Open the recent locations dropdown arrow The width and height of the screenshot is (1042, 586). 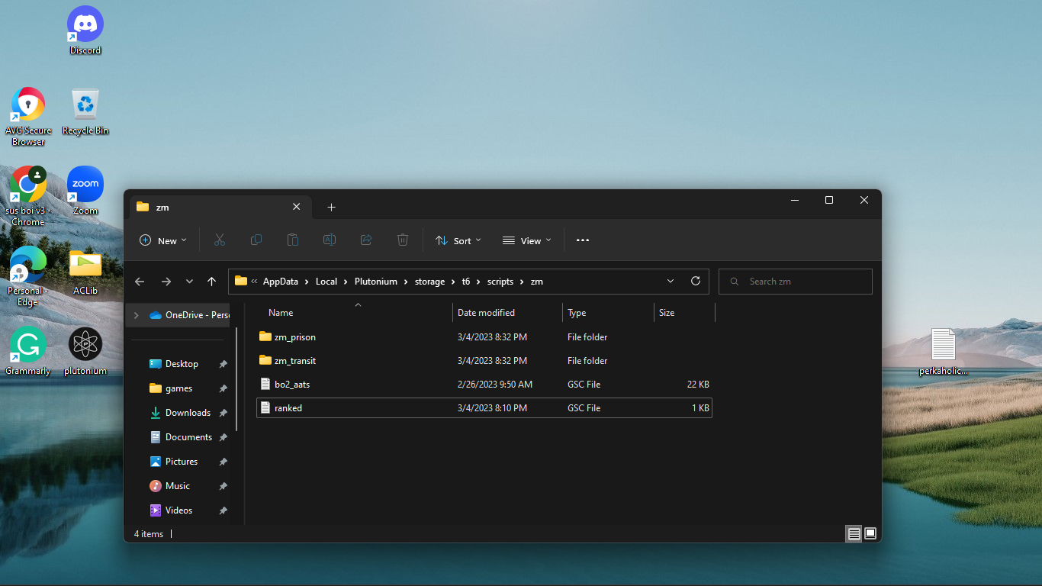pyautogui.click(x=190, y=282)
